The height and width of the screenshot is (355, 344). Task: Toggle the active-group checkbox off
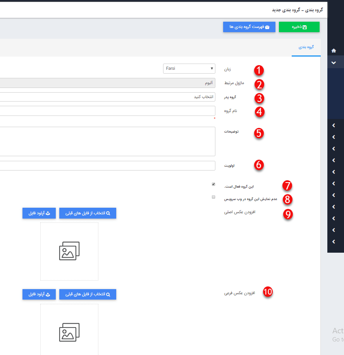[213, 184]
